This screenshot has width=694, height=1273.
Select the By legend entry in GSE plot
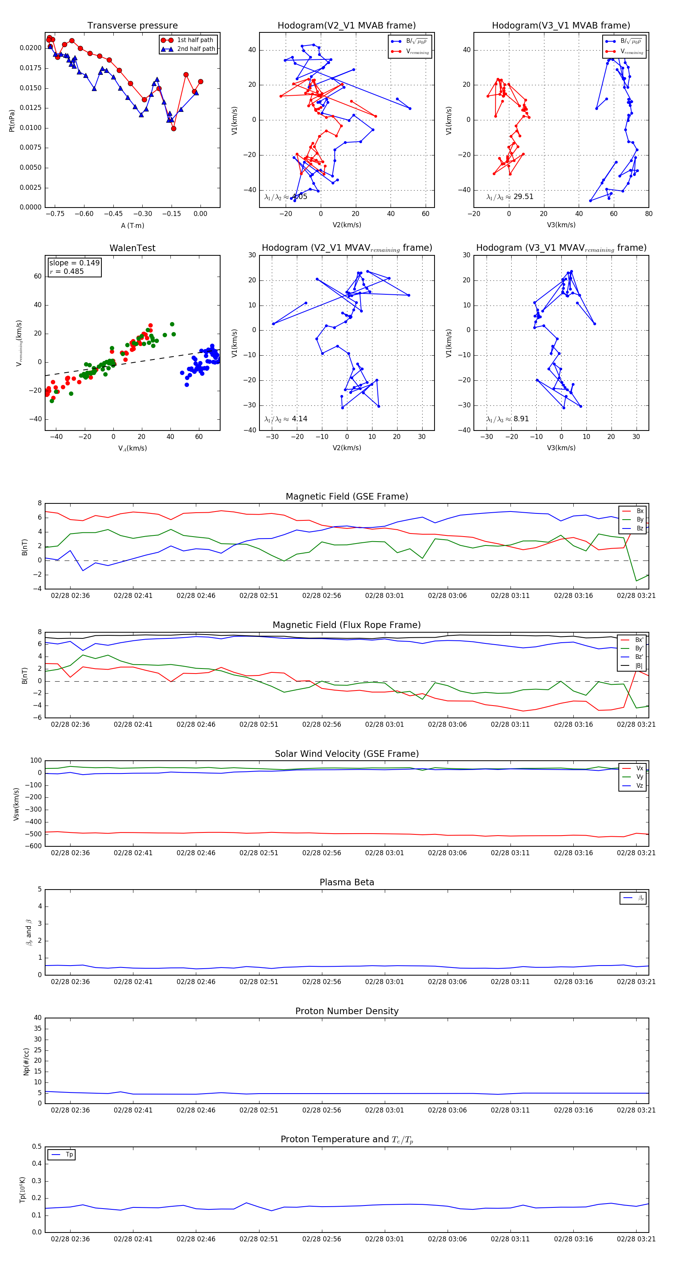[633, 520]
